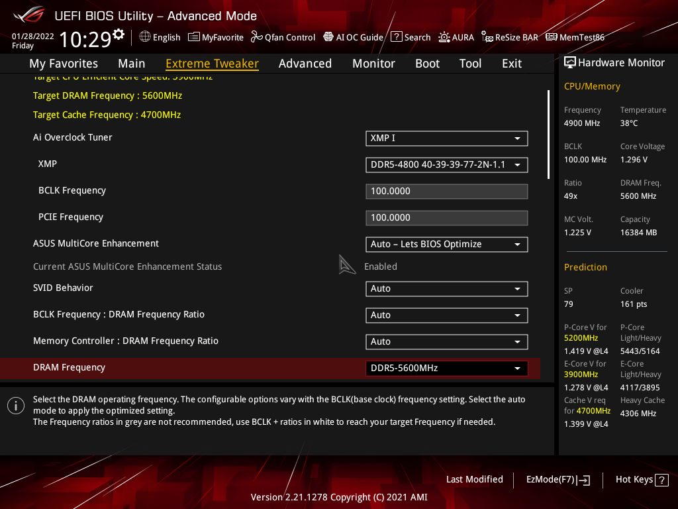Viewport: 678px width, 509px height.
Task: Click the Hot Keys question mark icon
Action: [661, 480]
